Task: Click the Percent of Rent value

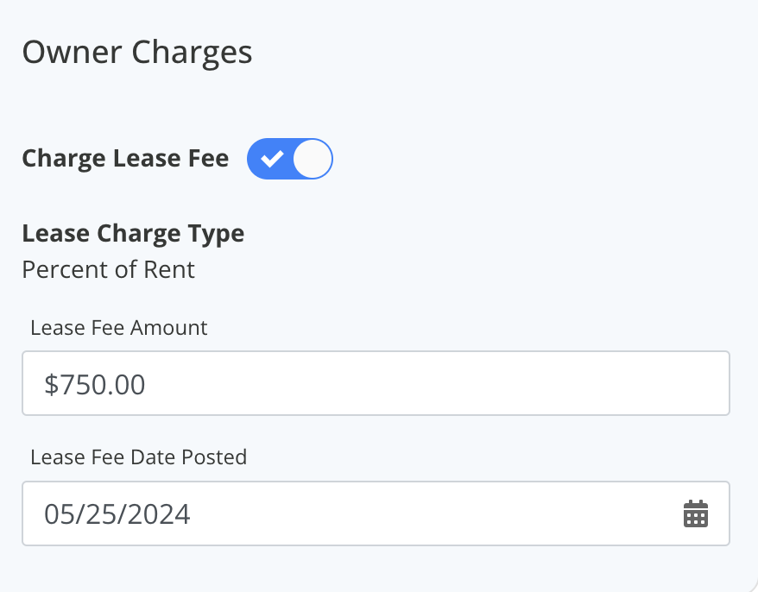Action: [108, 269]
